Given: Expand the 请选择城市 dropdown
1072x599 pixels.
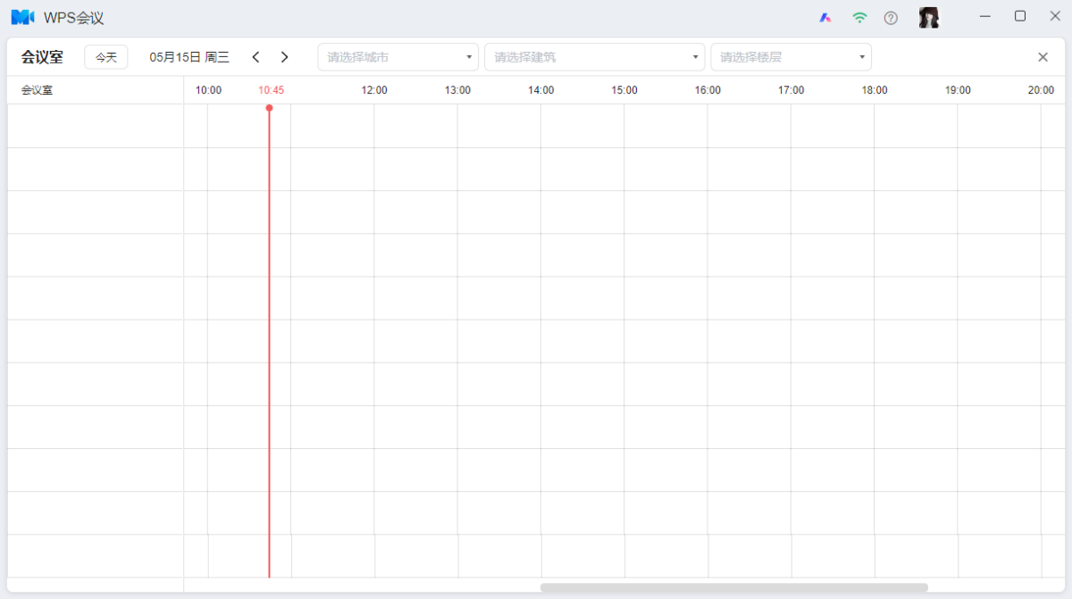Looking at the screenshot, I should click(398, 57).
